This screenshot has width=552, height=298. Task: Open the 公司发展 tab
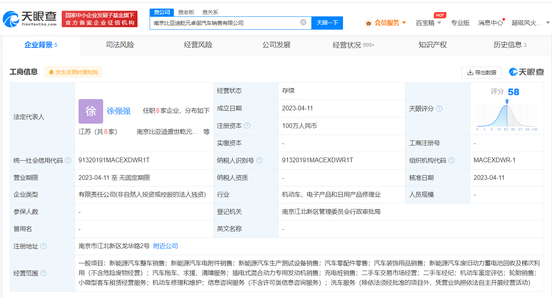coord(276,45)
